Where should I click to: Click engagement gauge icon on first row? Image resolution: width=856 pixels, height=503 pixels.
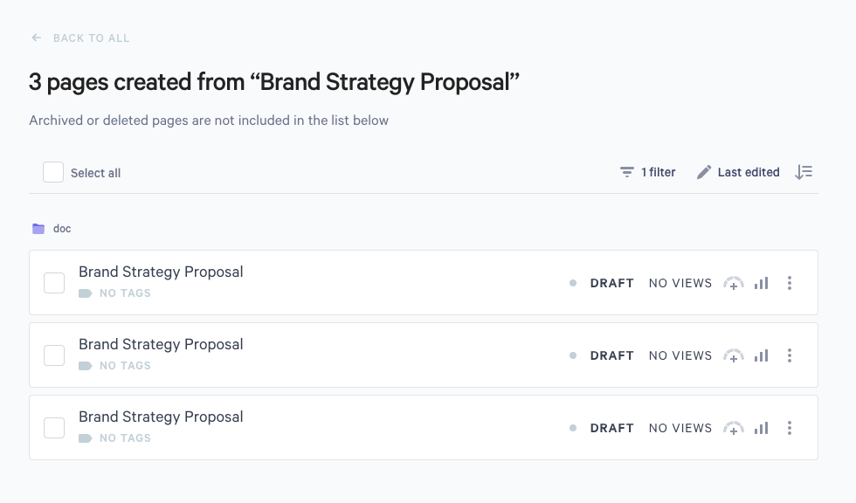point(734,283)
